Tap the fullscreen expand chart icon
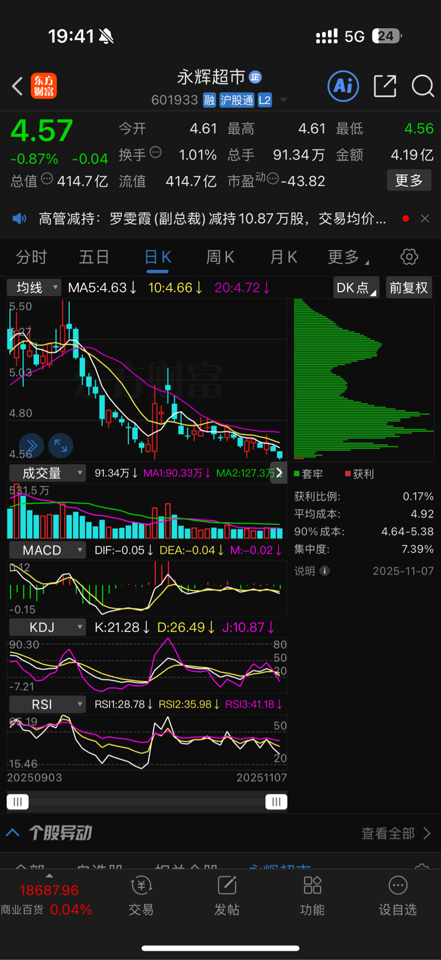Viewport: 441px width, 960px height. click(x=60, y=446)
